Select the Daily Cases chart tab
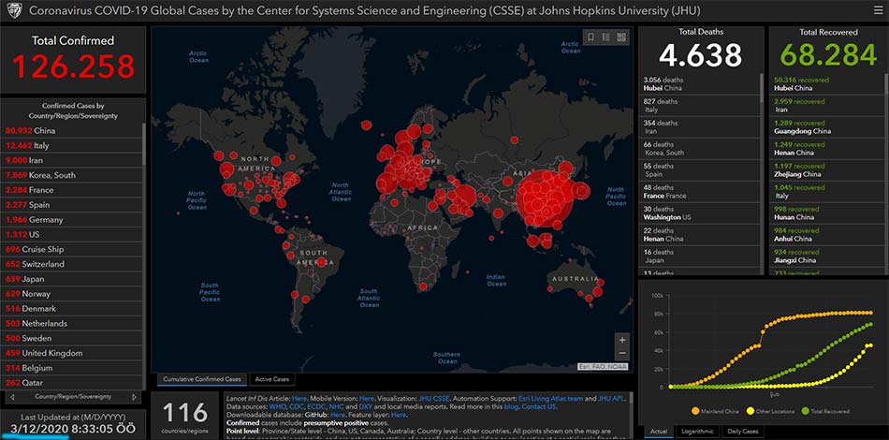The image size is (889, 440). click(742, 432)
